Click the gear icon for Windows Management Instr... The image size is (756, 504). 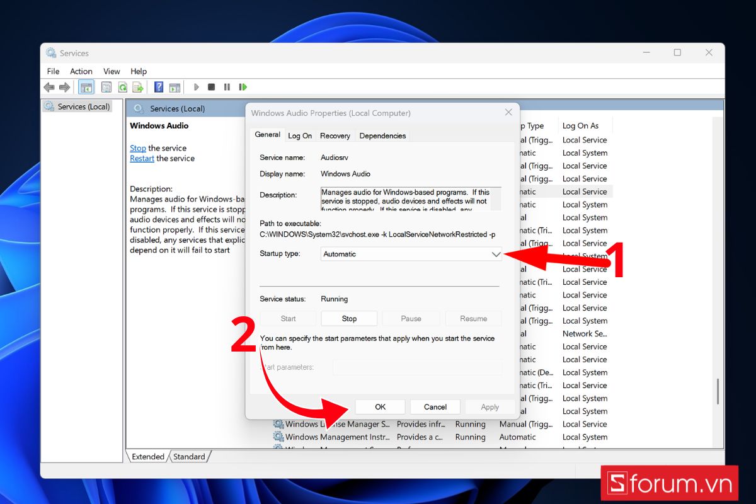tap(278, 437)
